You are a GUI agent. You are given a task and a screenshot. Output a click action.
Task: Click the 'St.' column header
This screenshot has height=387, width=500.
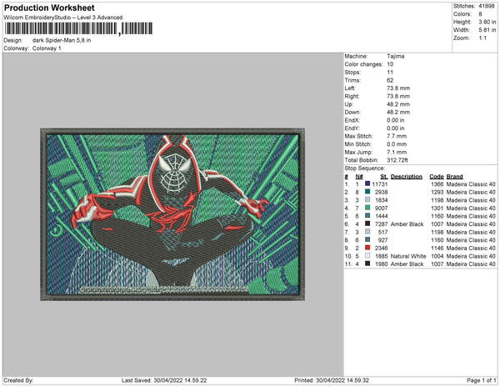click(x=384, y=177)
